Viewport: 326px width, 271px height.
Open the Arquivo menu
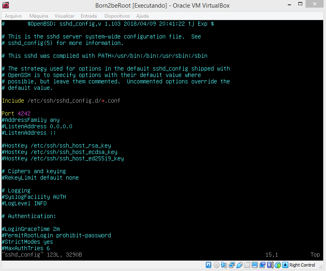[x=13, y=16]
